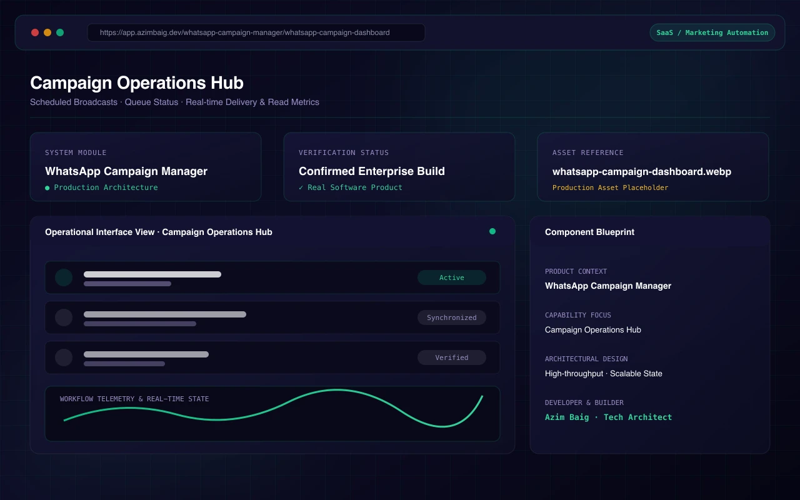This screenshot has width=800, height=500.
Task: Click the Verified status badge
Action: click(x=452, y=357)
